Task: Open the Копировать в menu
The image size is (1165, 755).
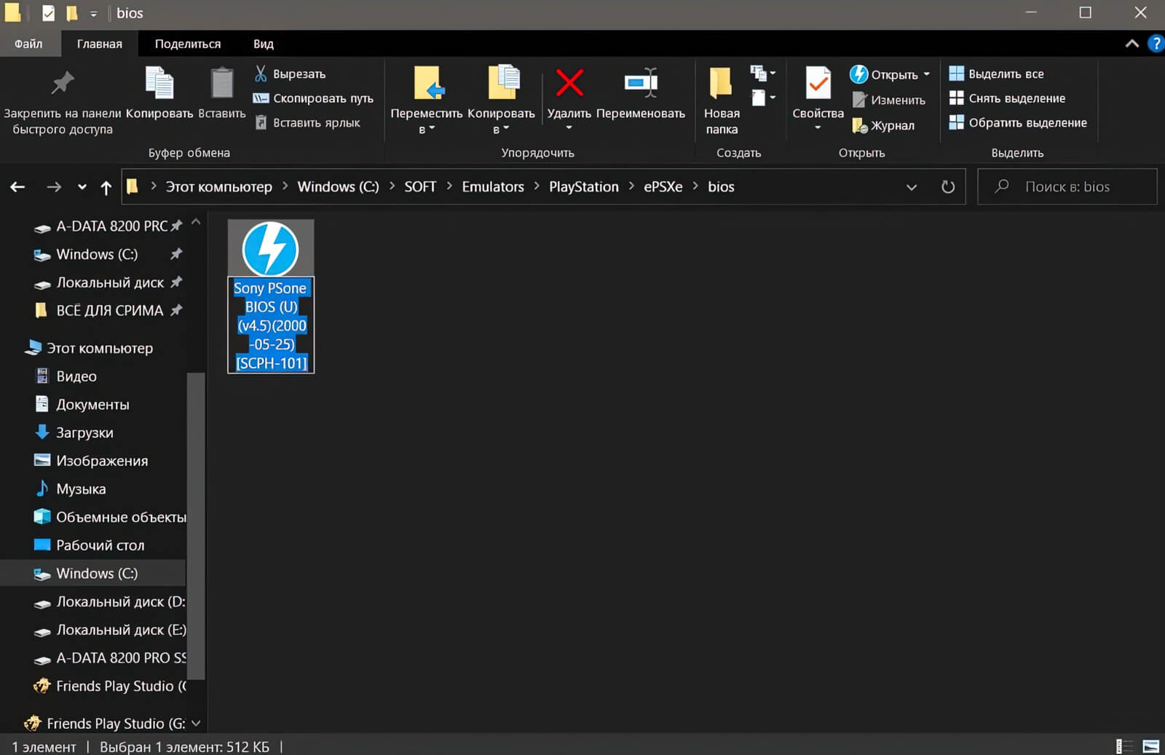Action: (x=501, y=100)
